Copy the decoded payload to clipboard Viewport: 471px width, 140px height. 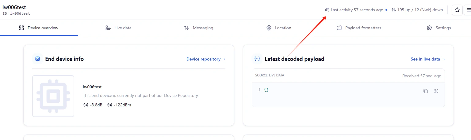tap(426, 91)
